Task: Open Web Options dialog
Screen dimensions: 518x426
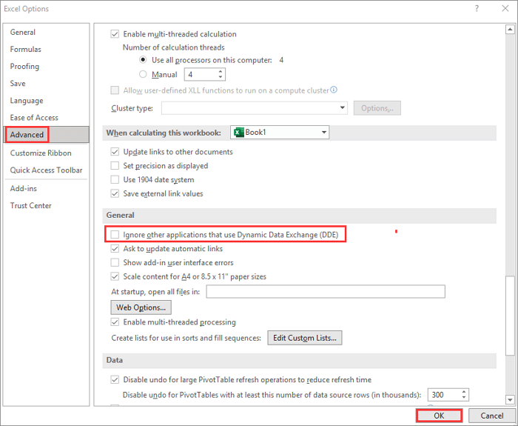Action: [141, 307]
